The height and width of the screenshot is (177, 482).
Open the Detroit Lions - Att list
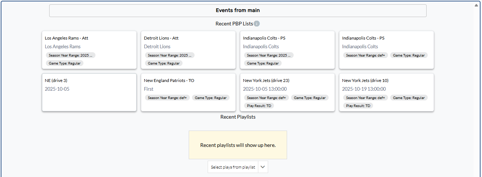pyautogui.click(x=161, y=38)
